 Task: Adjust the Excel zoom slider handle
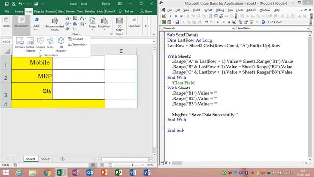pyautogui.click(x=132, y=165)
